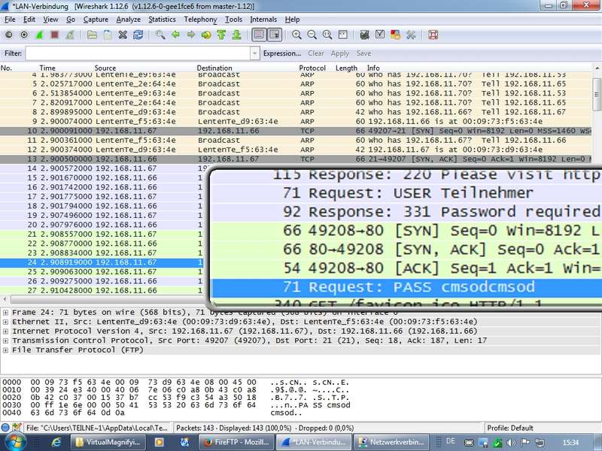
Task: Expand the Frame 24 tree node
Action: (7, 311)
